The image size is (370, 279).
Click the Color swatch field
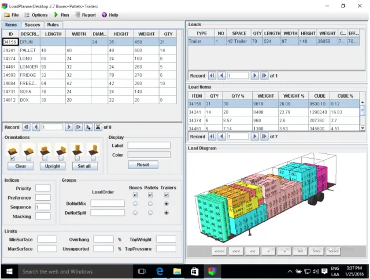149,155
